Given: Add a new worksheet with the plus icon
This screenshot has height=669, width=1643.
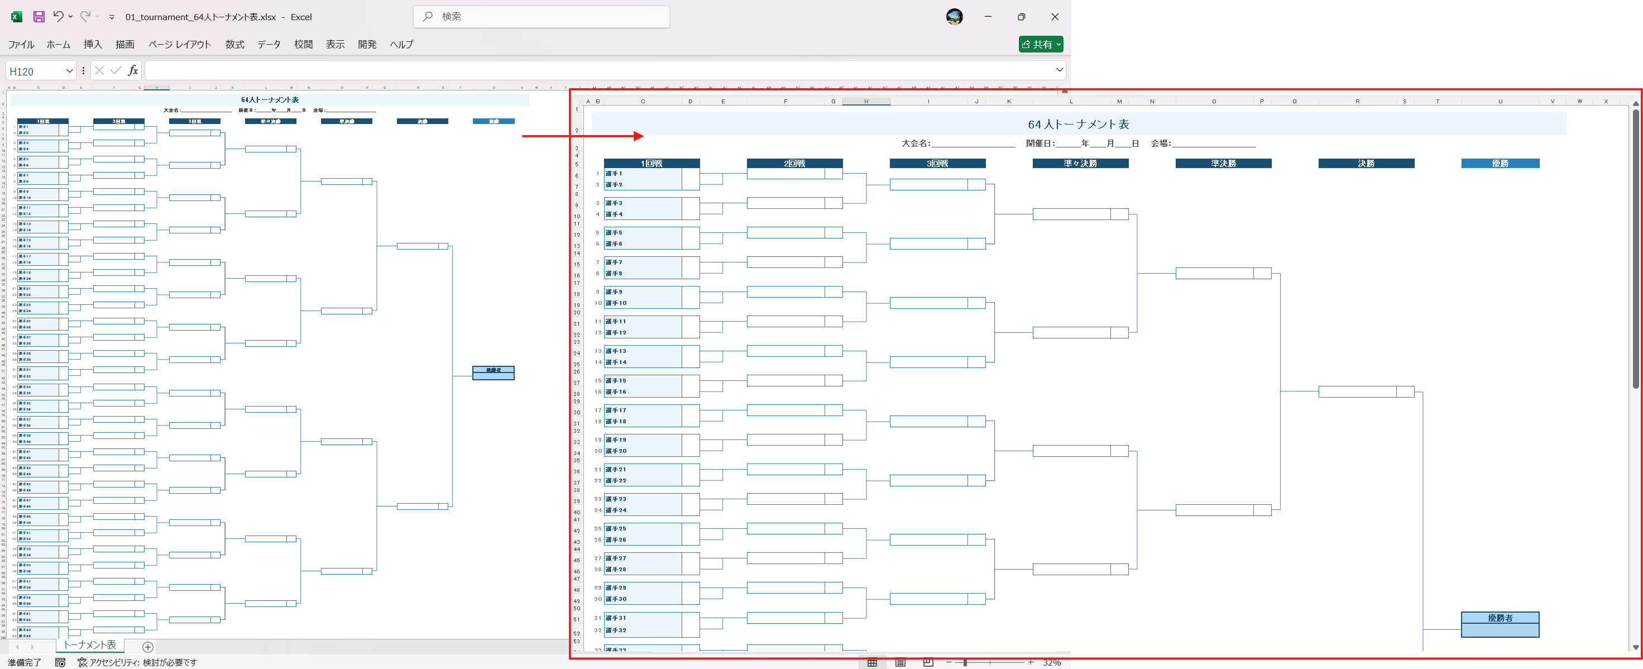Looking at the screenshot, I should point(147,647).
